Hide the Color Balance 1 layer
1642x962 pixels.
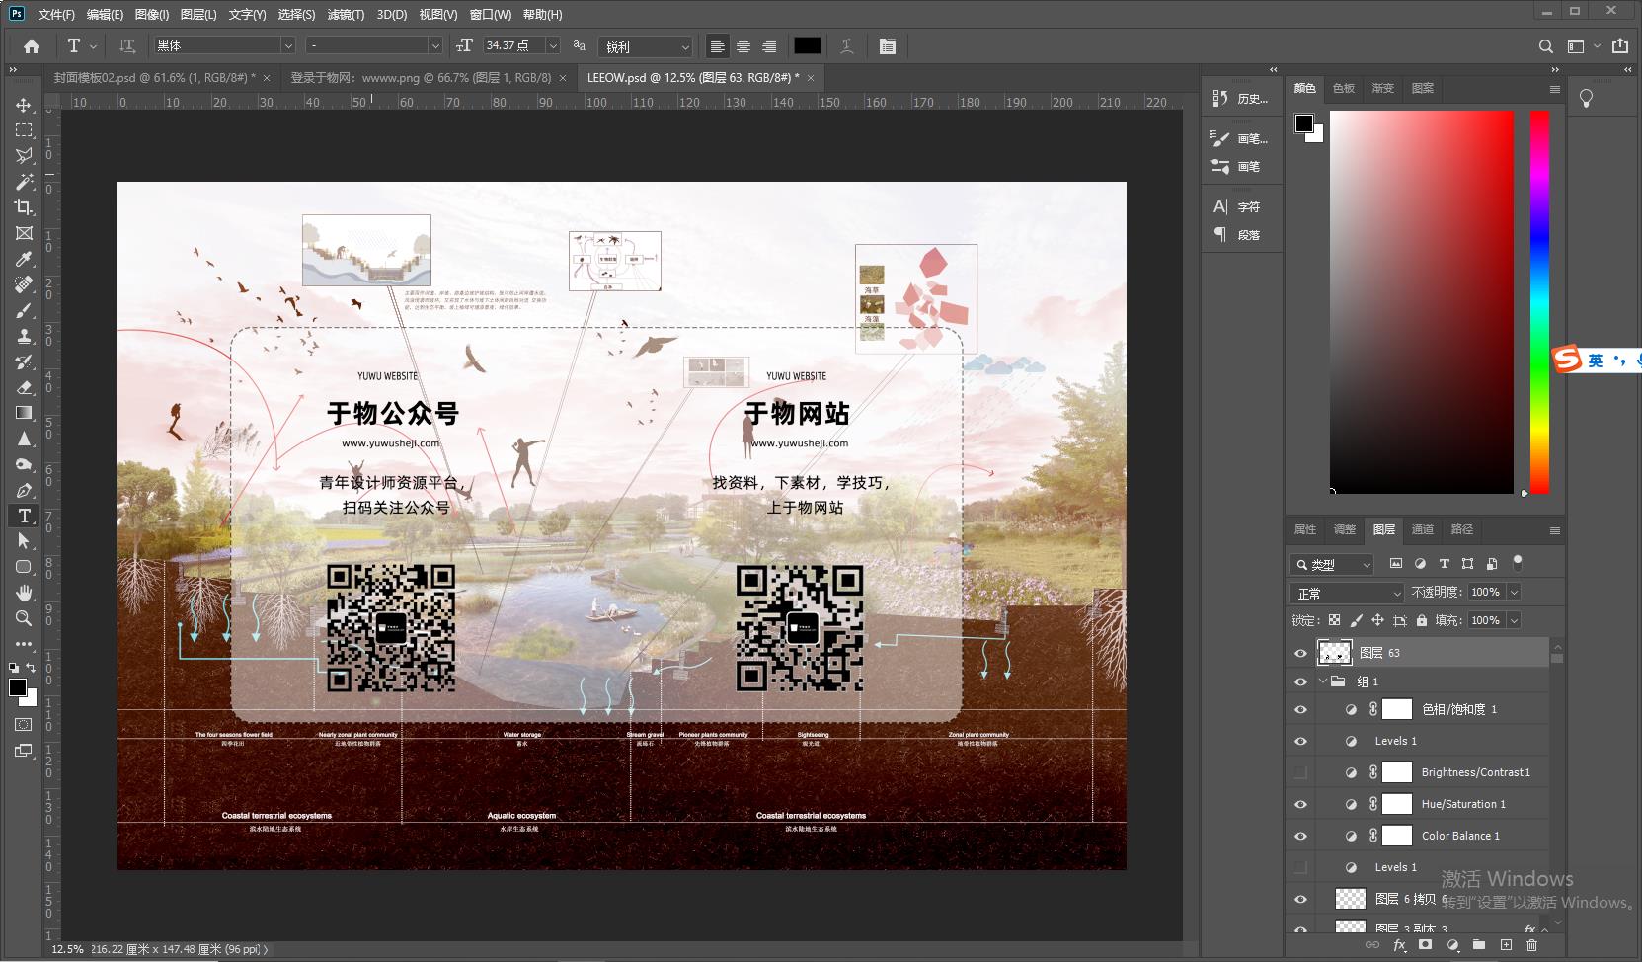pyautogui.click(x=1300, y=836)
